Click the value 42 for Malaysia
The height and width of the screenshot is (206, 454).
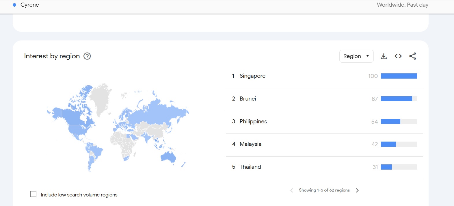click(375, 144)
